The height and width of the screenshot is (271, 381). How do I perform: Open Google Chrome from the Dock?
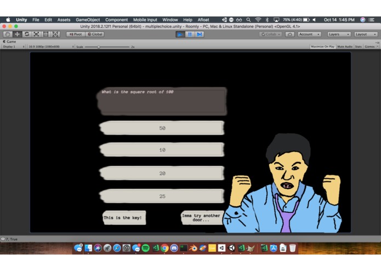(164, 248)
